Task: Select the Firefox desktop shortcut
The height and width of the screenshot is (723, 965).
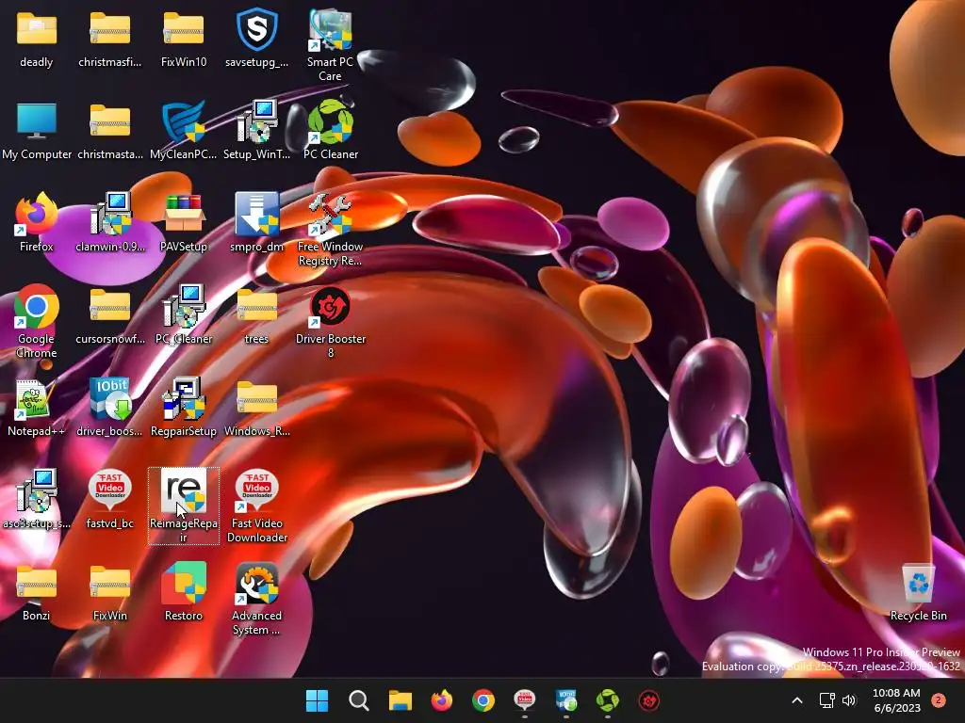Action: [x=37, y=222]
